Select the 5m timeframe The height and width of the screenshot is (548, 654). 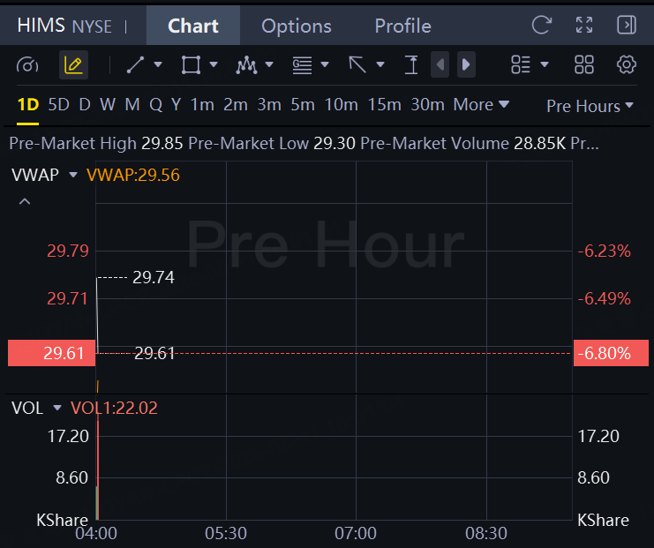coord(303,105)
